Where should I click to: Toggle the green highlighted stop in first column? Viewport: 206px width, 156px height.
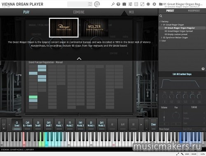pos(33,97)
